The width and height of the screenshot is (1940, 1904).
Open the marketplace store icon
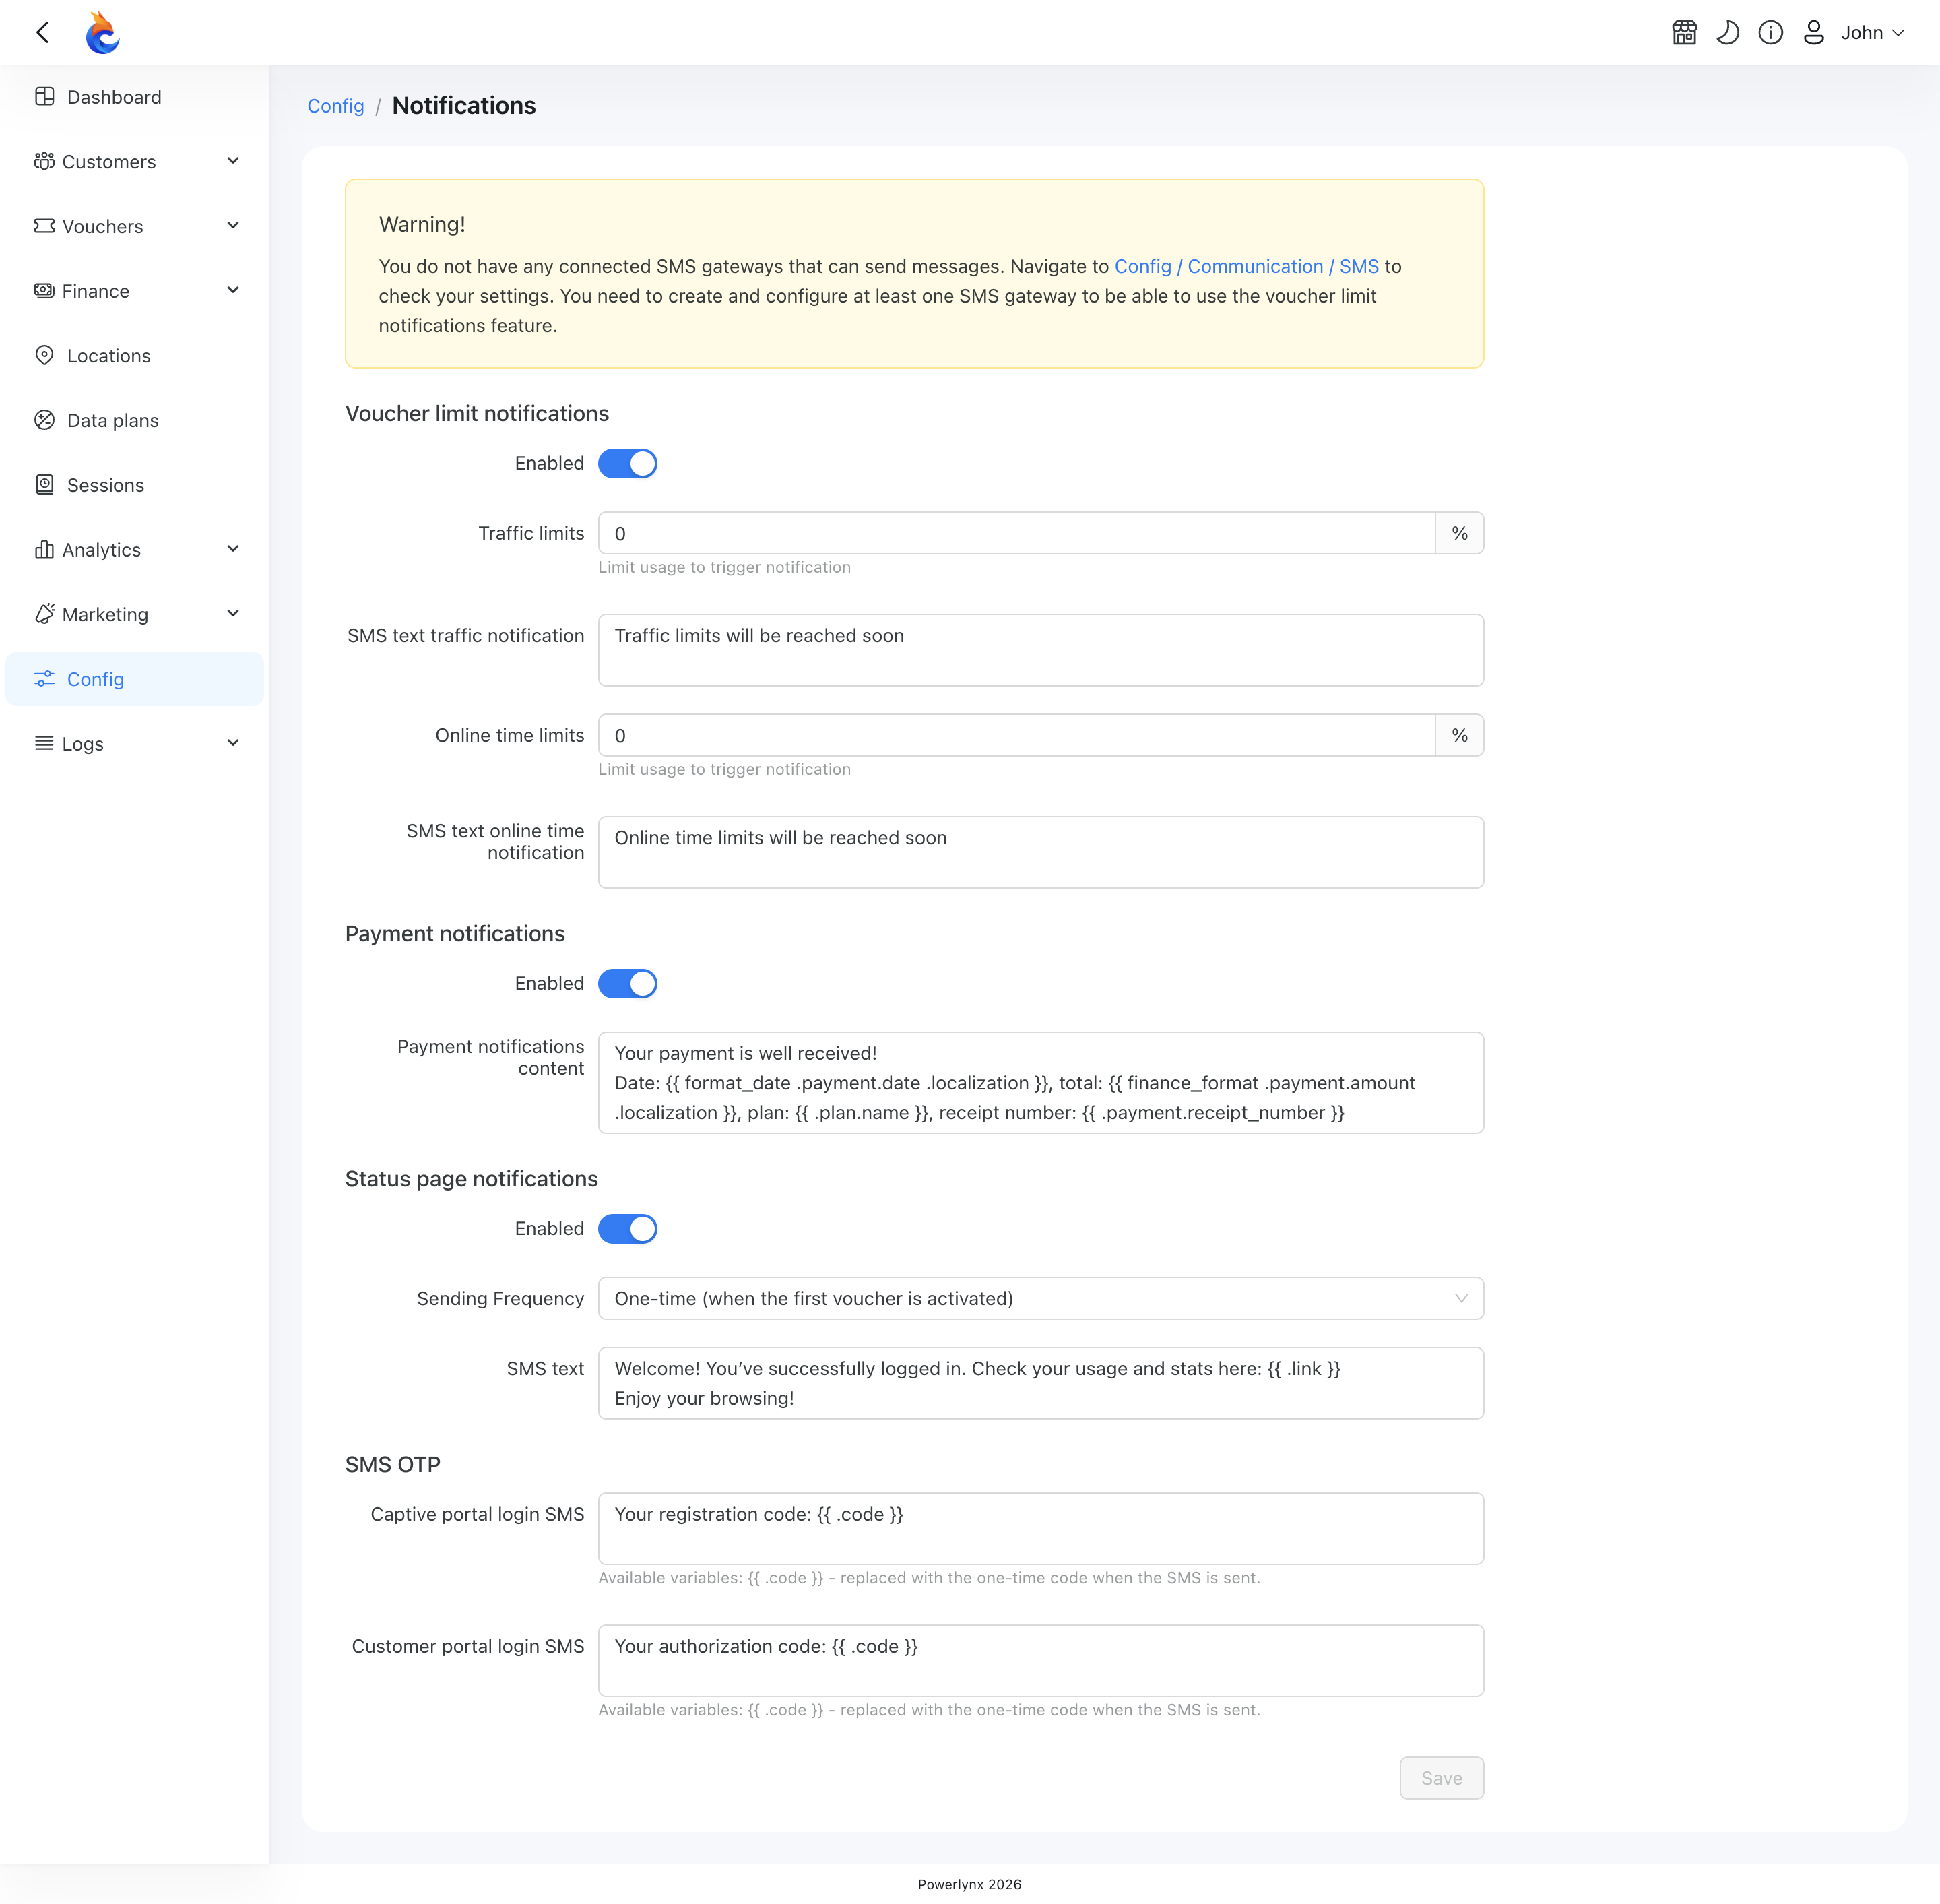pos(1684,33)
